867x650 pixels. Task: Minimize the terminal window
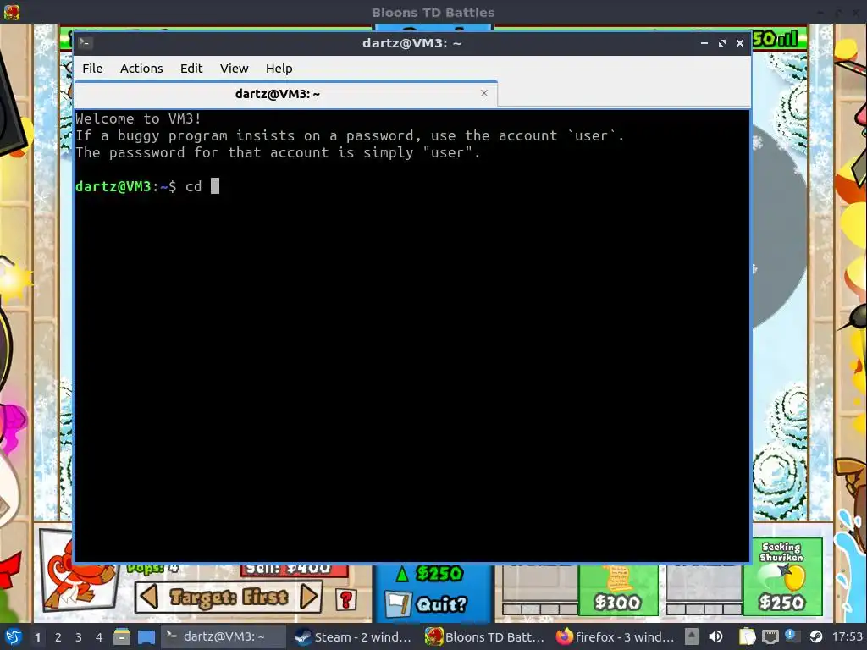click(704, 43)
